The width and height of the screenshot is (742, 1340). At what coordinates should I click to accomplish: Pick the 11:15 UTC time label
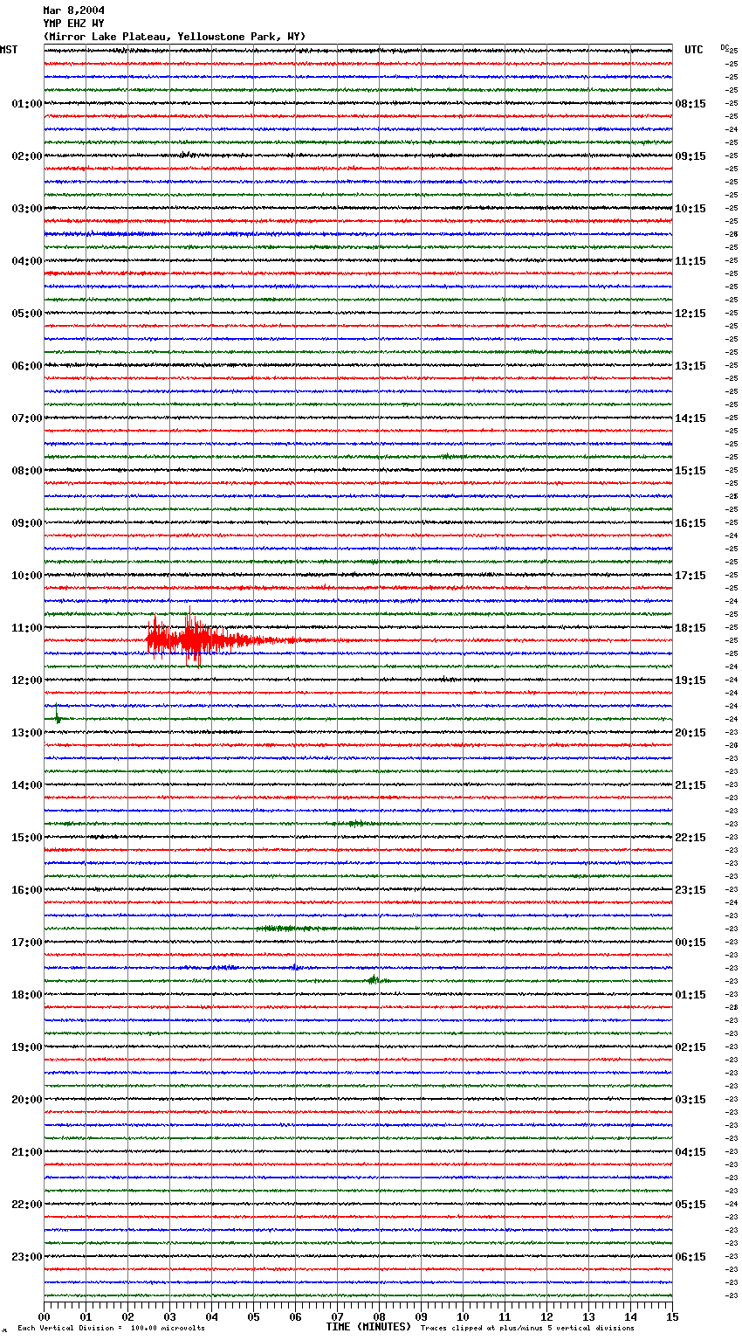point(690,261)
